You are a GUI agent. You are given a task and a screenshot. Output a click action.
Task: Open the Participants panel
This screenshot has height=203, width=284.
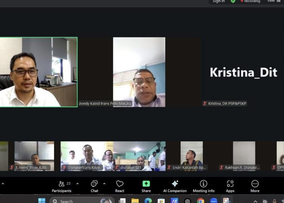(x=61, y=186)
